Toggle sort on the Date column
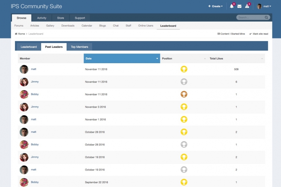Image resolution: width=281 pixels, height=187 pixels. click(x=122, y=59)
